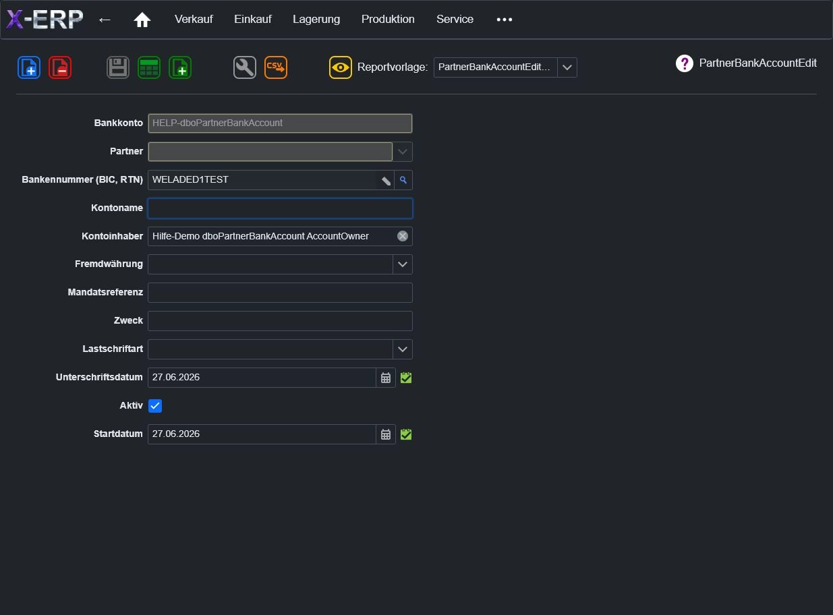Screen dimensions: 833x615
Task: Click the pencil edit icon in Bankennummer field
Action: coord(385,180)
